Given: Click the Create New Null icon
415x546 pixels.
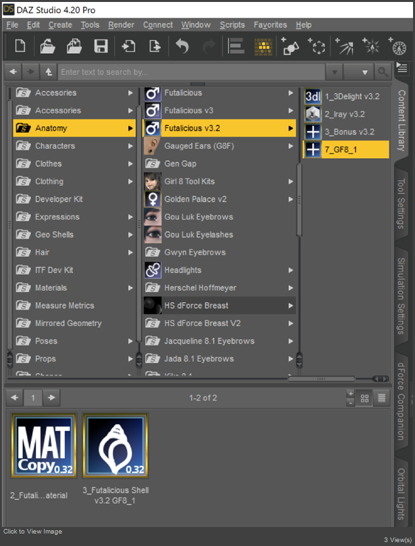Looking at the screenshot, I should tap(317, 46).
